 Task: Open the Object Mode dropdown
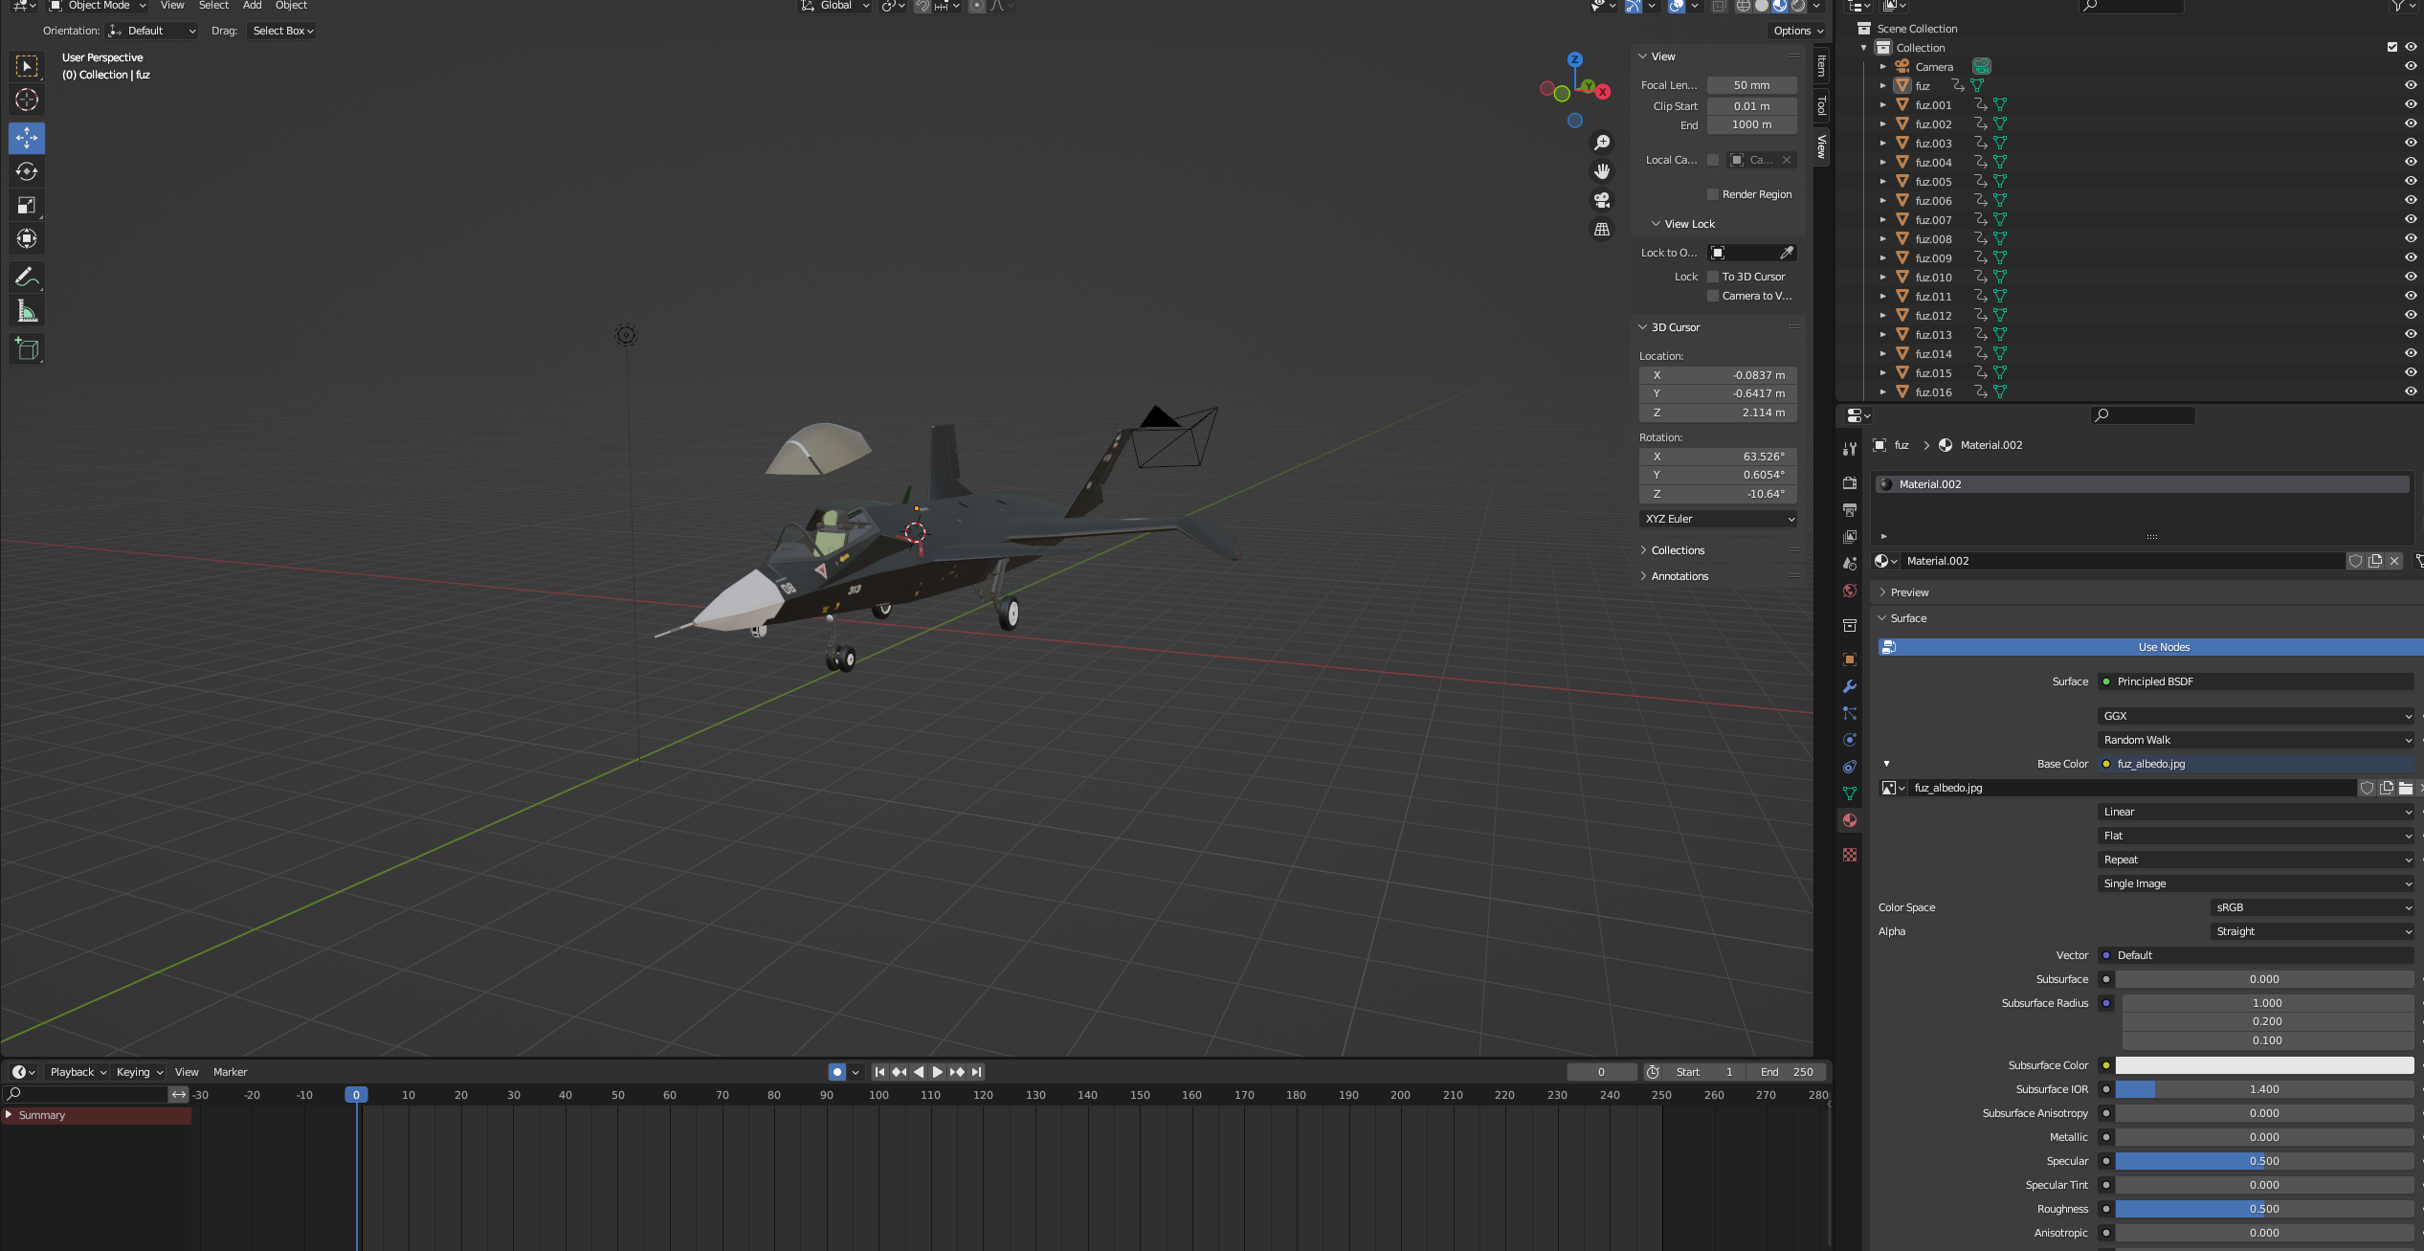pyautogui.click(x=98, y=6)
